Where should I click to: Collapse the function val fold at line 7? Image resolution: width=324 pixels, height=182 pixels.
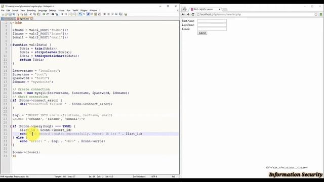pos(11,45)
